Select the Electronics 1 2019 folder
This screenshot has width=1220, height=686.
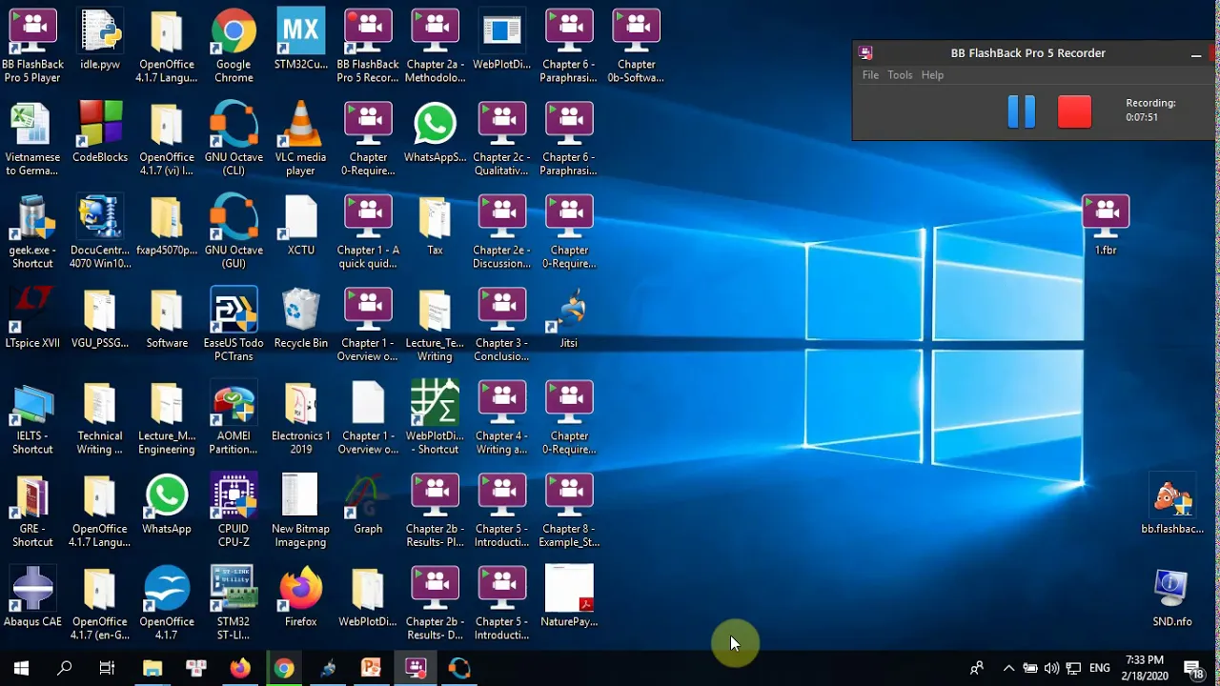[300, 417]
